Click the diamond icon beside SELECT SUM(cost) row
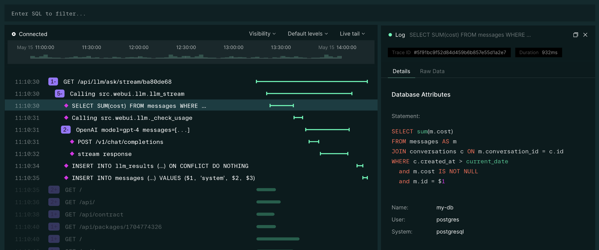 66,106
